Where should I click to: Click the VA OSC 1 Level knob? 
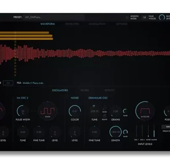point(3,132)
